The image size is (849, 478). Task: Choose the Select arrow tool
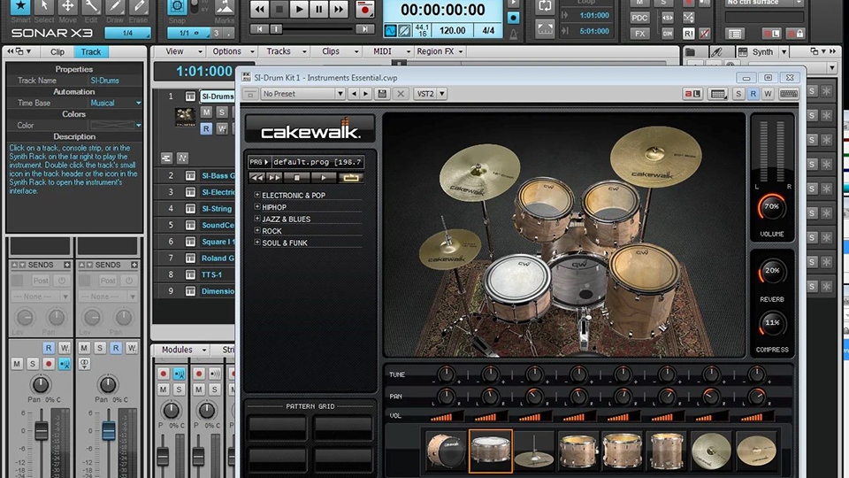tap(44, 6)
